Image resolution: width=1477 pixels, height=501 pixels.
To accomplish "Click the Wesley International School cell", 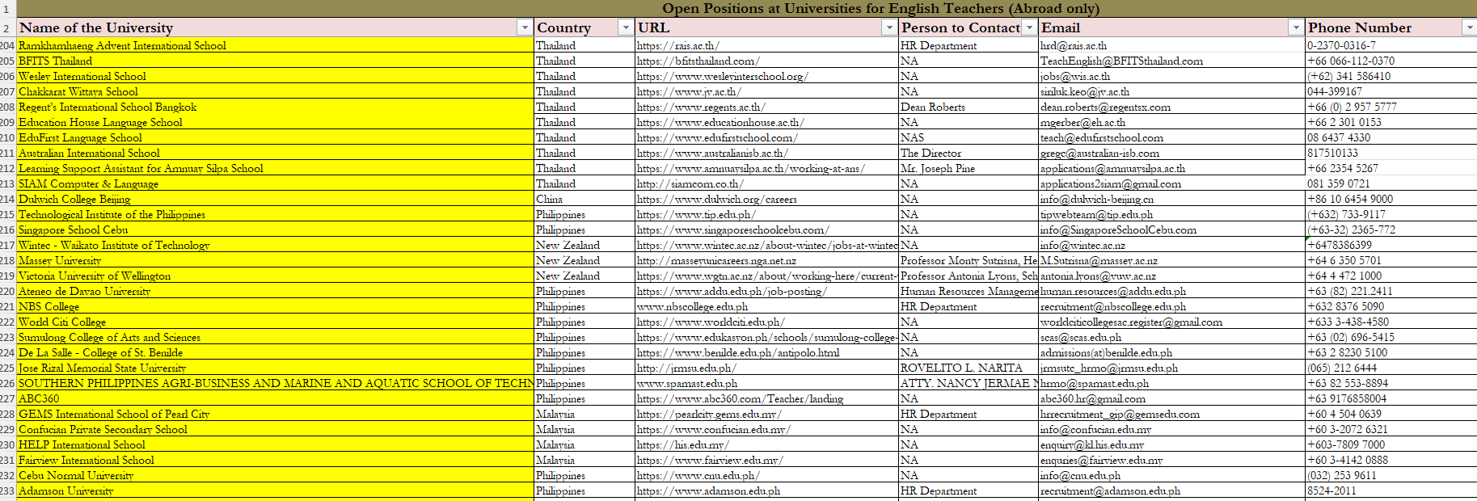I will pyautogui.click(x=275, y=76).
